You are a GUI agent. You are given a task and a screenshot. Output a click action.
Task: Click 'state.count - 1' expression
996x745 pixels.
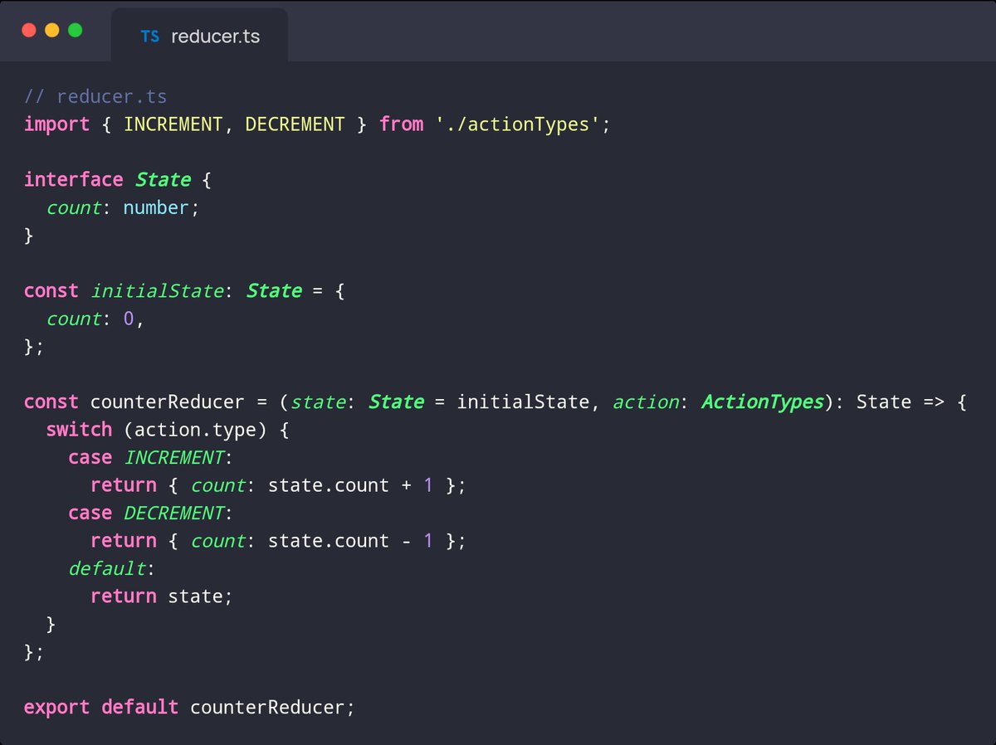pyautogui.click(x=350, y=541)
